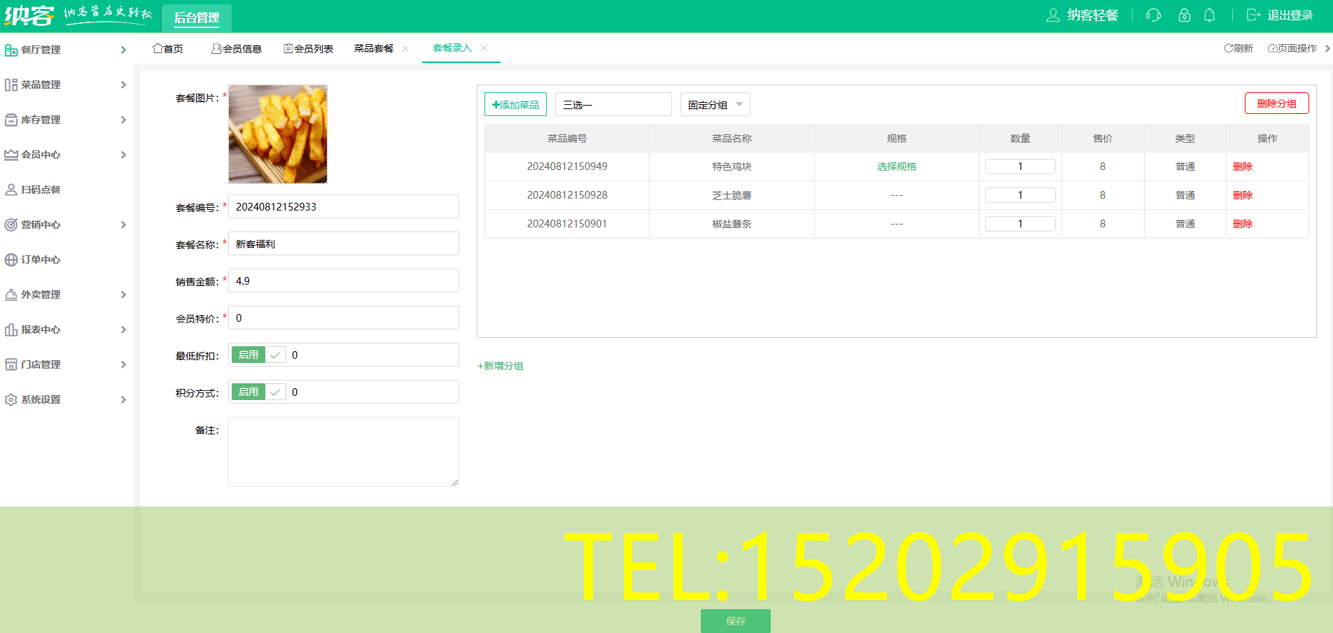1333x633 pixels.
Task: Open the 页面操作 menu
Action: 1292,48
